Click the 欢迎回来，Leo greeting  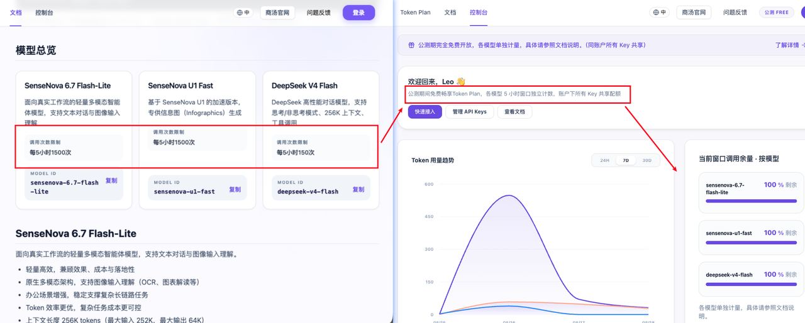(x=436, y=82)
